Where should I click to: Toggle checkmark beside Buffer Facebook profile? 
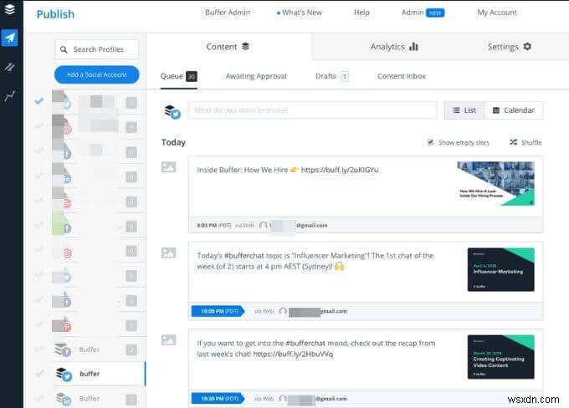click(38, 349)
